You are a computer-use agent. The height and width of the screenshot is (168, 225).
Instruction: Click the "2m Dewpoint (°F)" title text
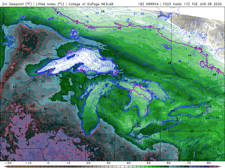(17, 4)
